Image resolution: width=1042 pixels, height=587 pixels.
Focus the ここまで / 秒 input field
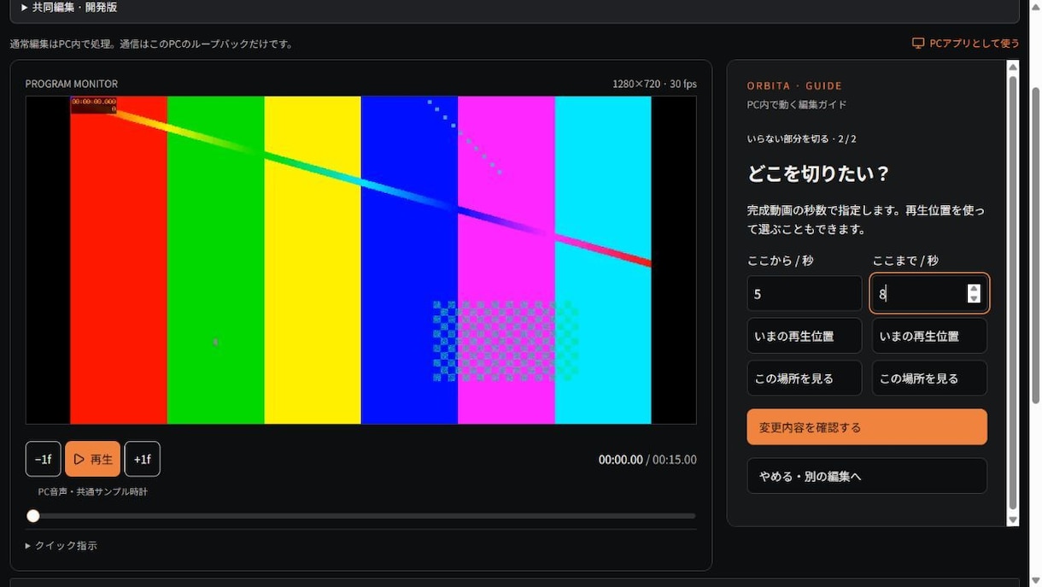click(929, 293)
